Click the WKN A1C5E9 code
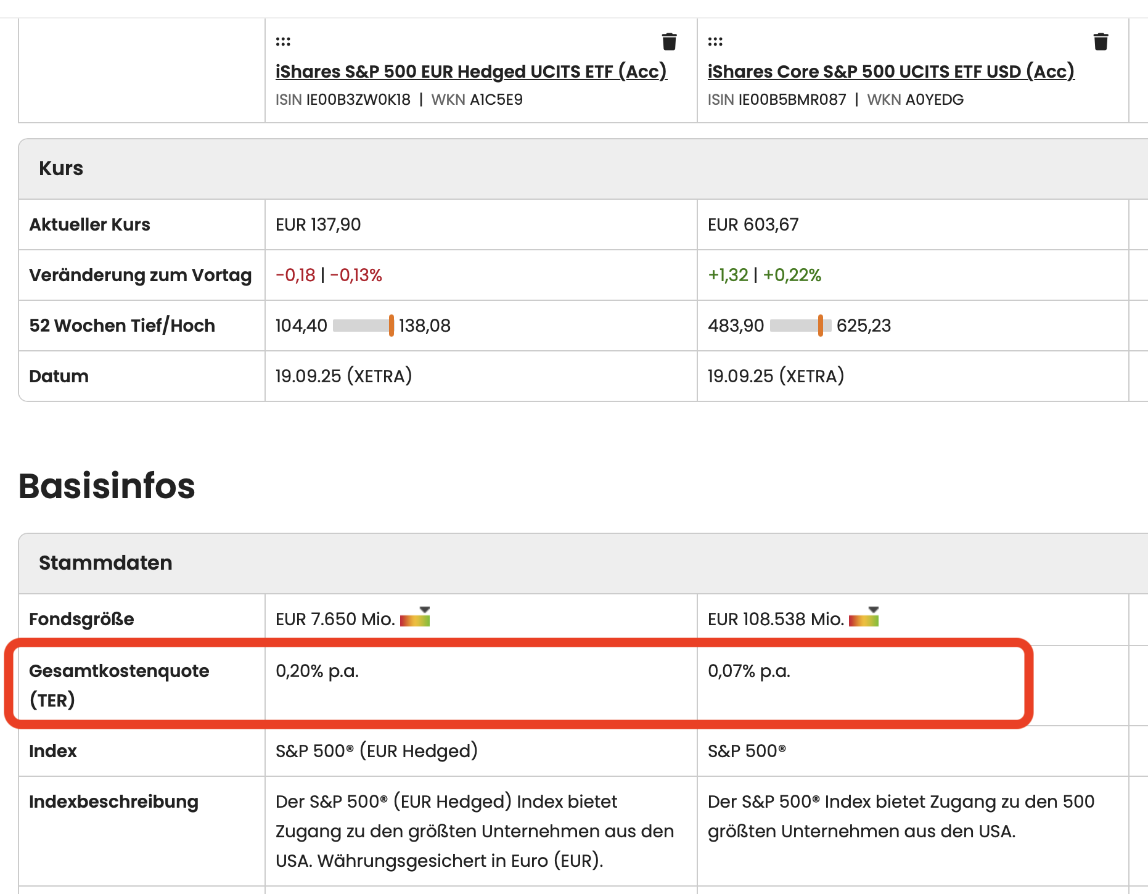Image resolution: width=1148 pixels, height=894 pixels. [496, 100]
